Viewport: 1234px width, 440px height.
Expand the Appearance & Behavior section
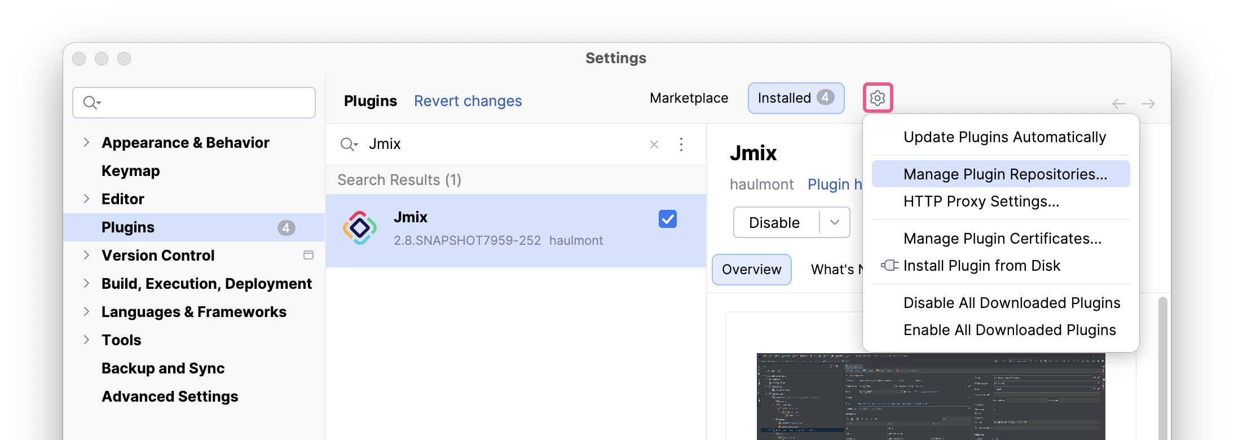86,142
